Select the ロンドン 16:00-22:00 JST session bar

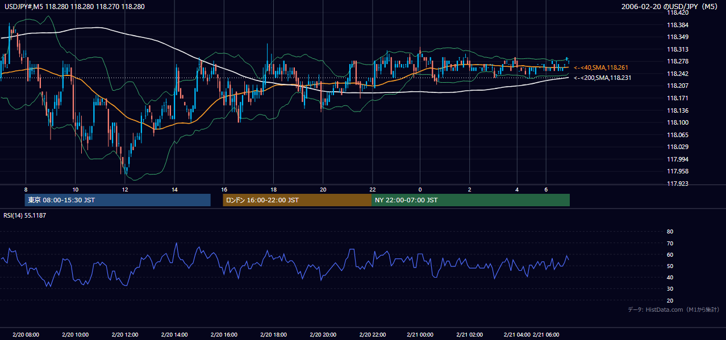[297, 200]
